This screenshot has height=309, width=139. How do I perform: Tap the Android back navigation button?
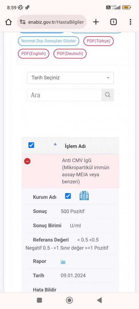point(99,300)
